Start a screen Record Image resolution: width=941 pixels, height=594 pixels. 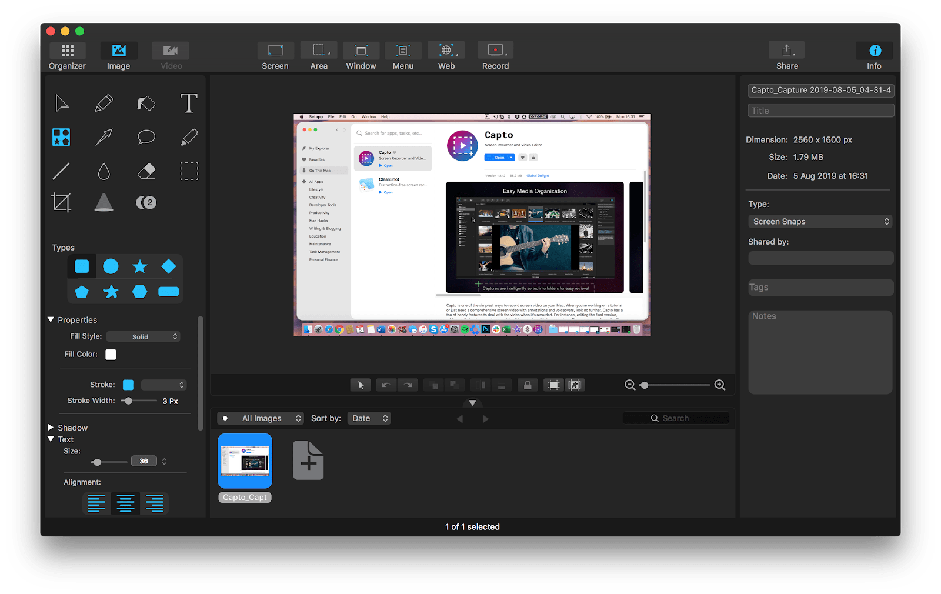tap(495, 56)
